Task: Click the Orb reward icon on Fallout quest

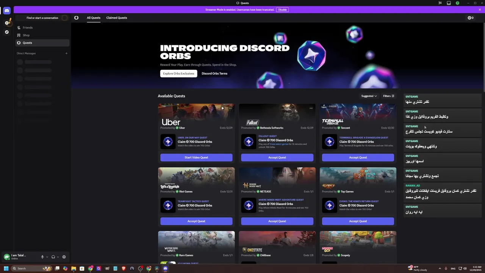Action: pyautogui.click(x=249, y=141)
